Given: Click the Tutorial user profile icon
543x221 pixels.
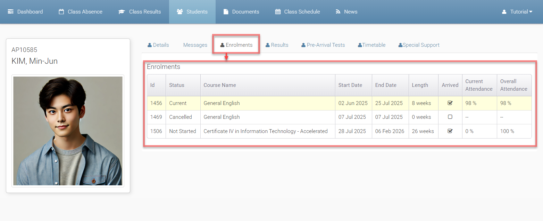Looking at the screenshot, I should pos(504,12).
